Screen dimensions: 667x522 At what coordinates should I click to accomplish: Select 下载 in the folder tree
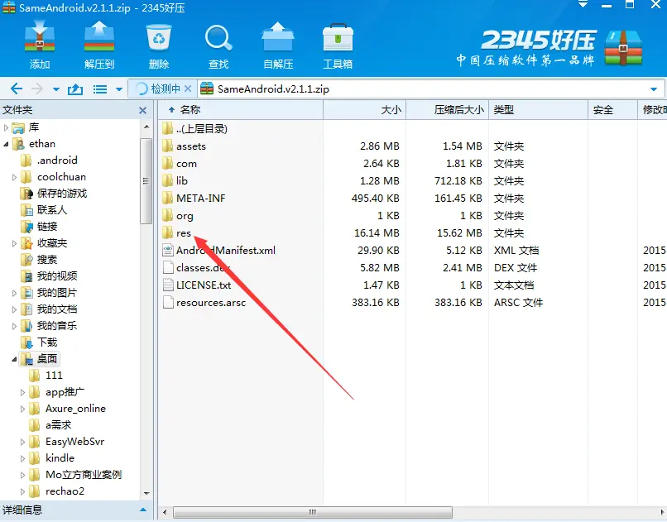tap(39, 342)
